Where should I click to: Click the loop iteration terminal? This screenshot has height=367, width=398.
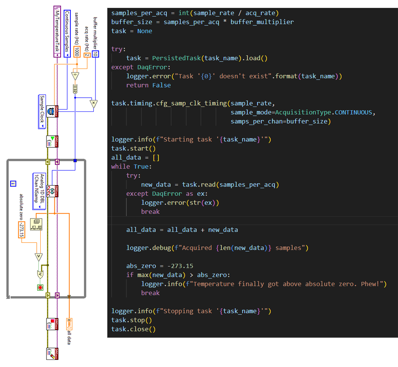point(13,183)
